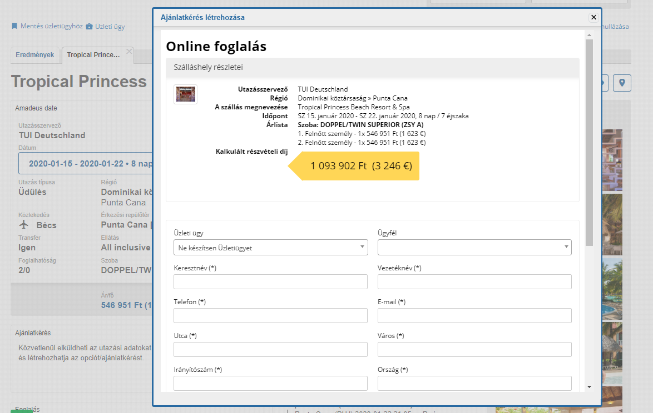Click "Szoba: DOPPEL/TWIN SUPERIOR (ZSY A)" line
This screenshot has width=653, height=413.
[x=360, y=125]
